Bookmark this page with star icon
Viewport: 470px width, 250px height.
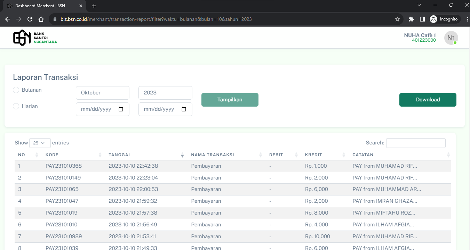pyautogui.click(x=397, y=19)
